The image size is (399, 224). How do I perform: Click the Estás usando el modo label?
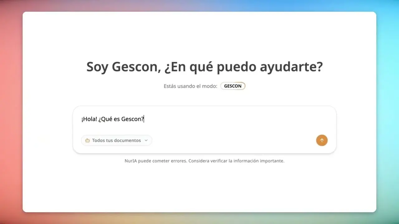click(x=190, y=86)
